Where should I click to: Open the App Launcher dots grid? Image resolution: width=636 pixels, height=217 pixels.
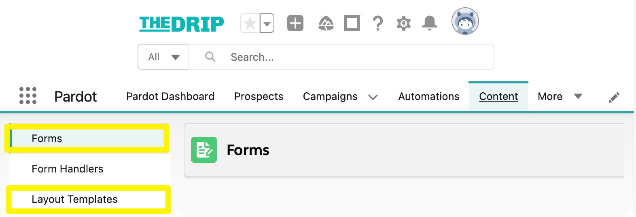point(28,96)
